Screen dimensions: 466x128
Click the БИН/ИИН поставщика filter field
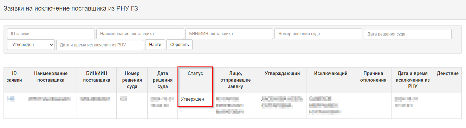pyautogui.click(x=229, y=34)
